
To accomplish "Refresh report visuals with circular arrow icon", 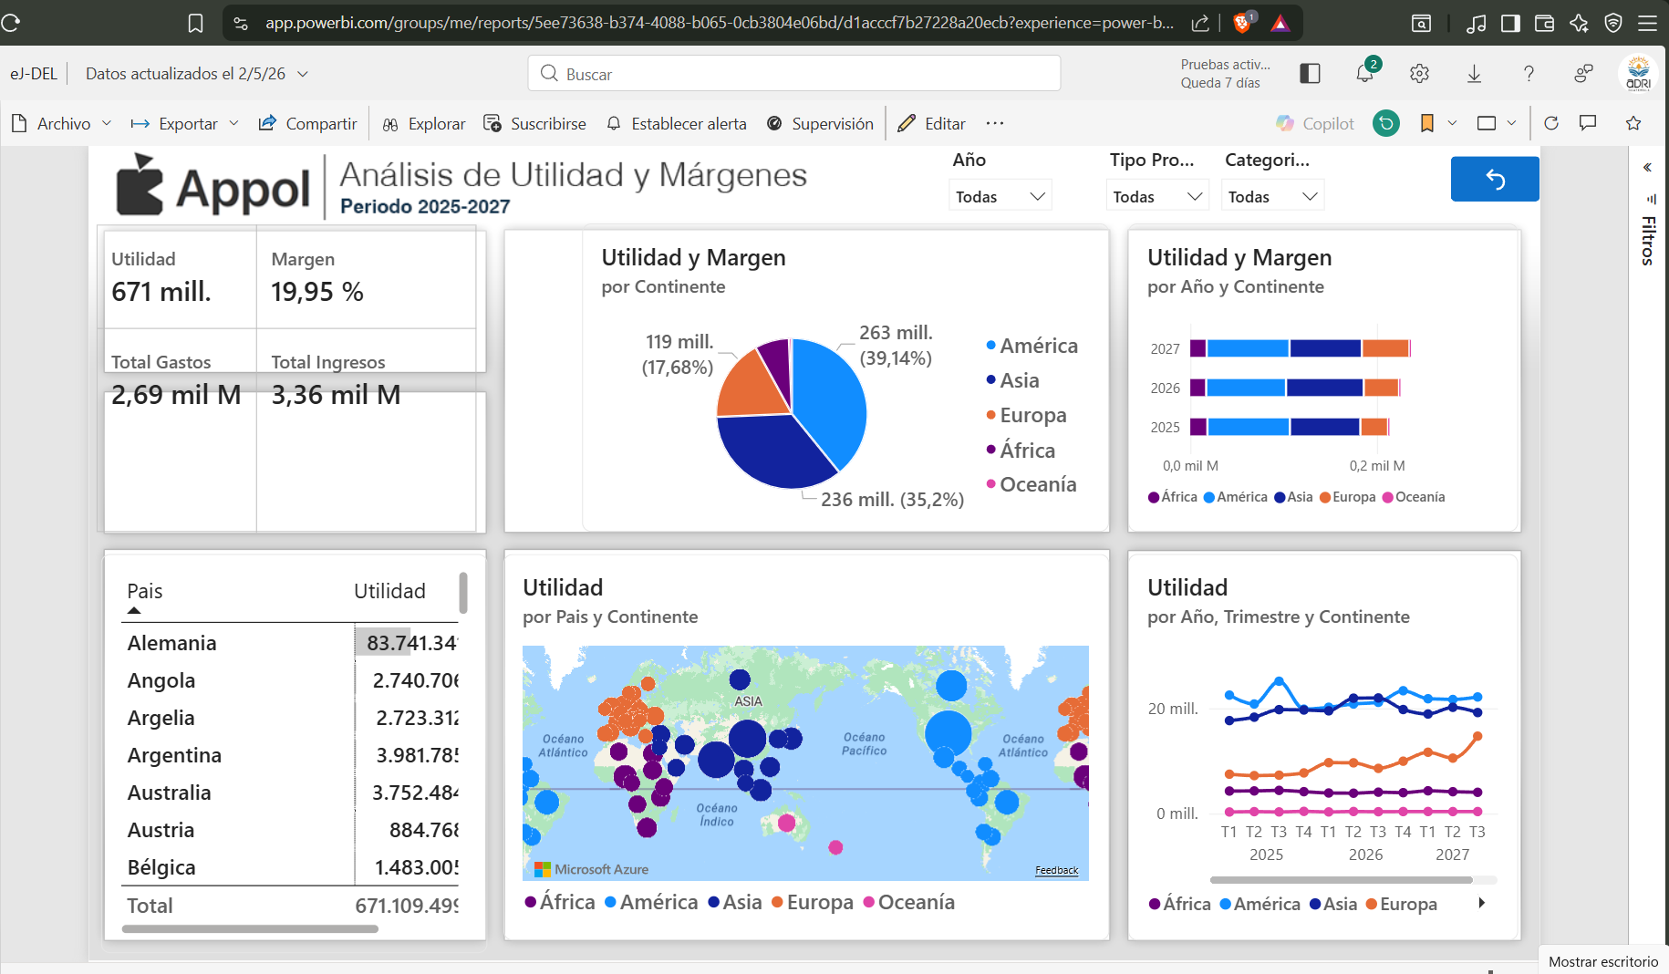I will [x=1551, y=123].
